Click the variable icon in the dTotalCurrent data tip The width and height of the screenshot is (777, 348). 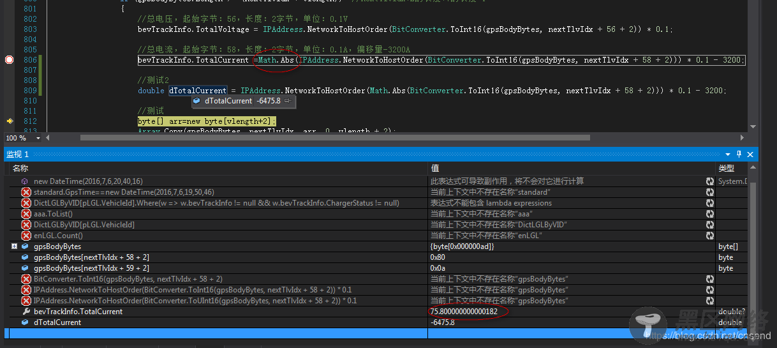pos(197,101)
